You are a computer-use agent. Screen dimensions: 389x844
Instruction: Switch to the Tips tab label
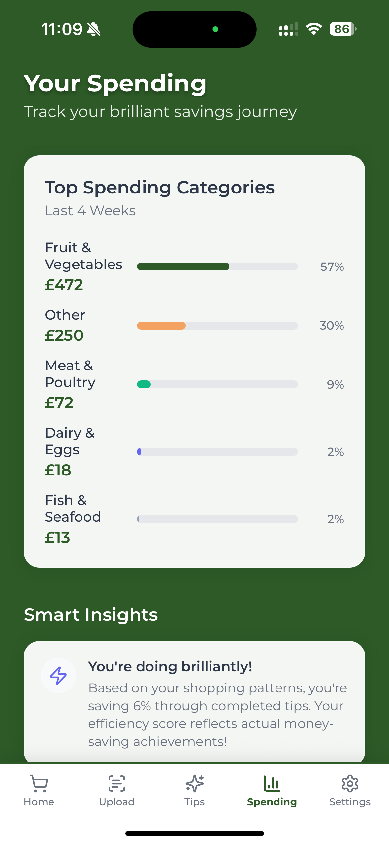tap(195, 802)
